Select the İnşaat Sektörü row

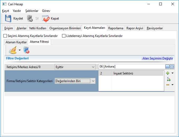pos(137,73)
